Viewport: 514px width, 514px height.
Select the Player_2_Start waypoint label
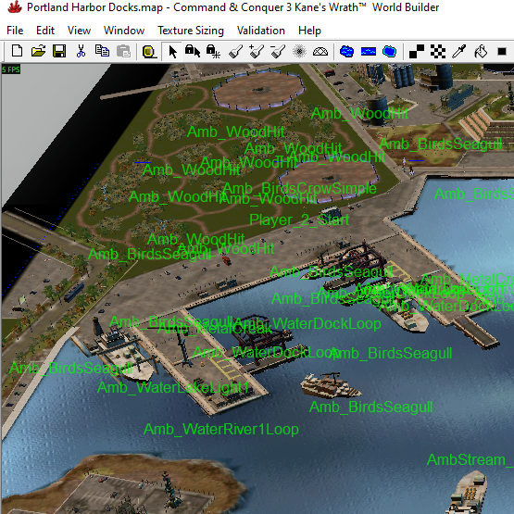pos(299,220)
